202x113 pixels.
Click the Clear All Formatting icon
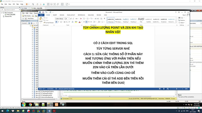click(81, 19)
